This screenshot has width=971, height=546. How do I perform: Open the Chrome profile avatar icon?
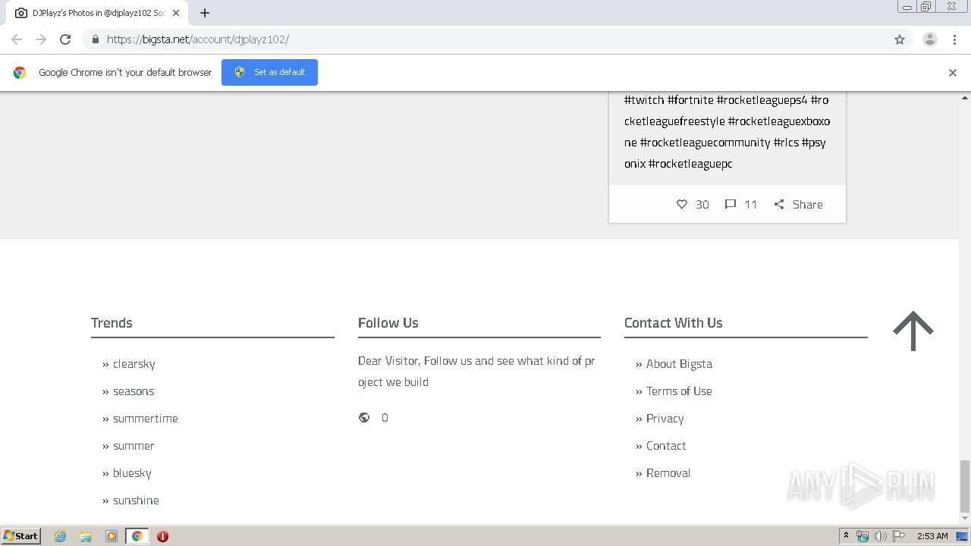tap(930, 39)
